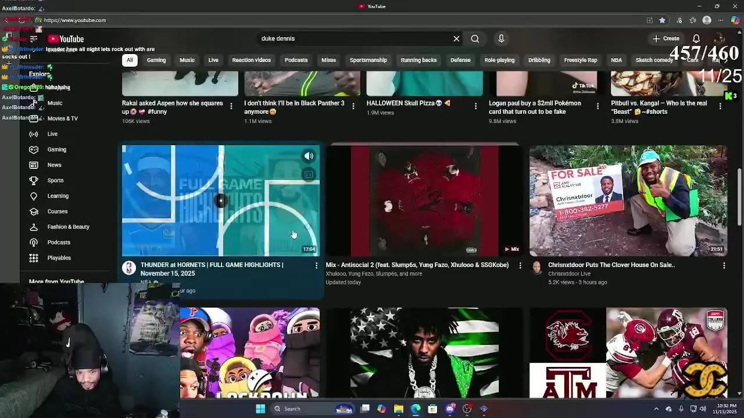Screen dimensions: 744x418
Task: Click the Create button
Action: point(666,38)
